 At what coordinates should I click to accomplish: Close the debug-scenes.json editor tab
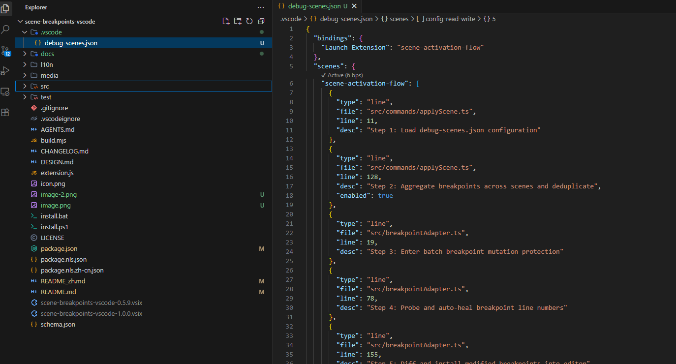pos(354,6)
